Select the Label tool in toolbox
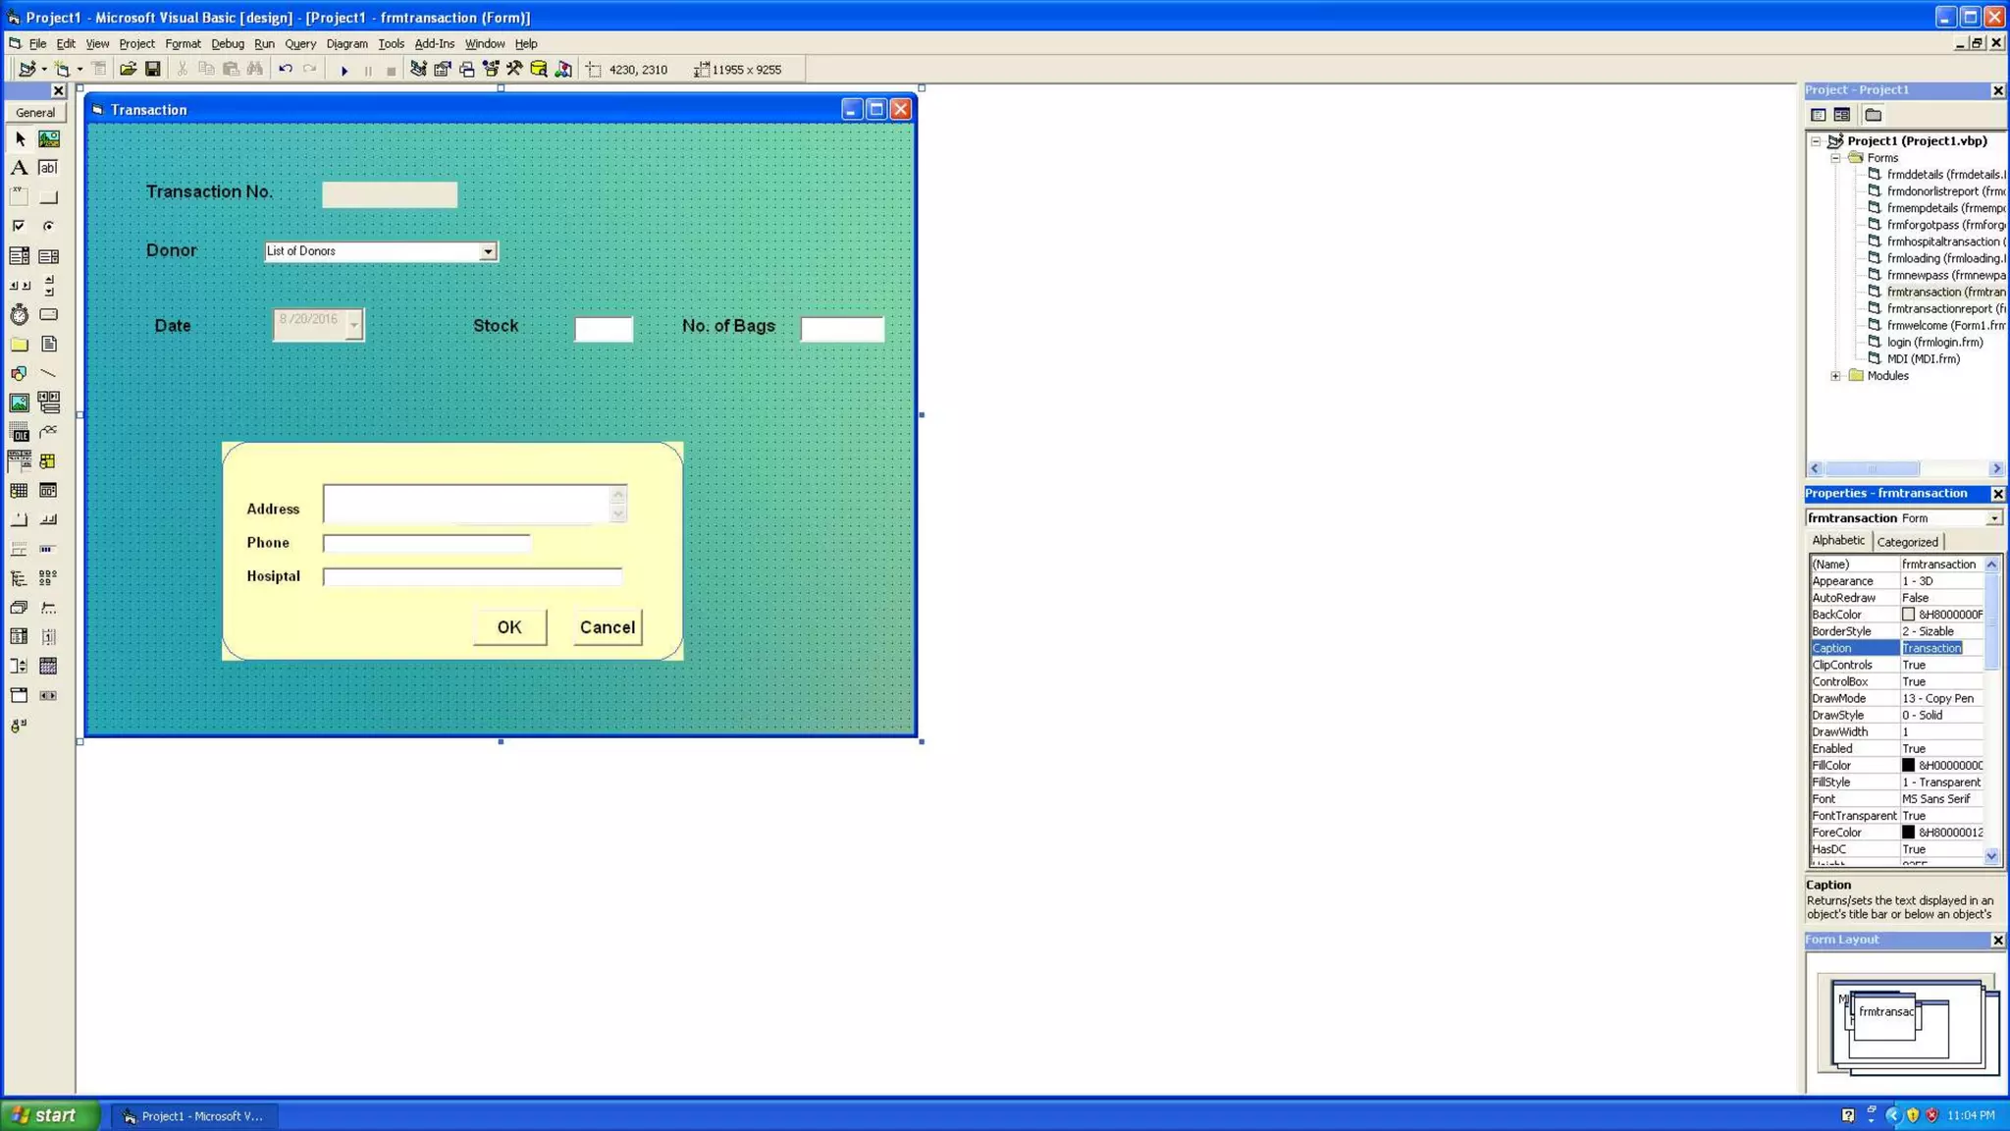The height and width of the screenshot is (1131, 2010). [x=19, y=168]
